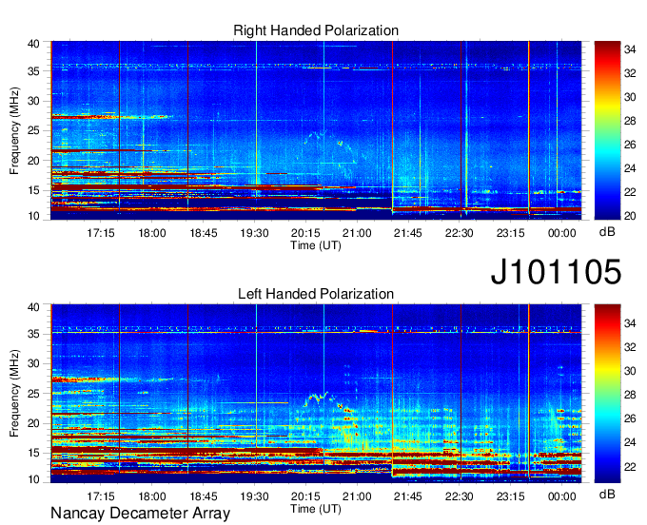Screen dimensions: 647x525
Task: Click the 35 MHz tick on Left Handed plot
Action: tap(33, 334)
